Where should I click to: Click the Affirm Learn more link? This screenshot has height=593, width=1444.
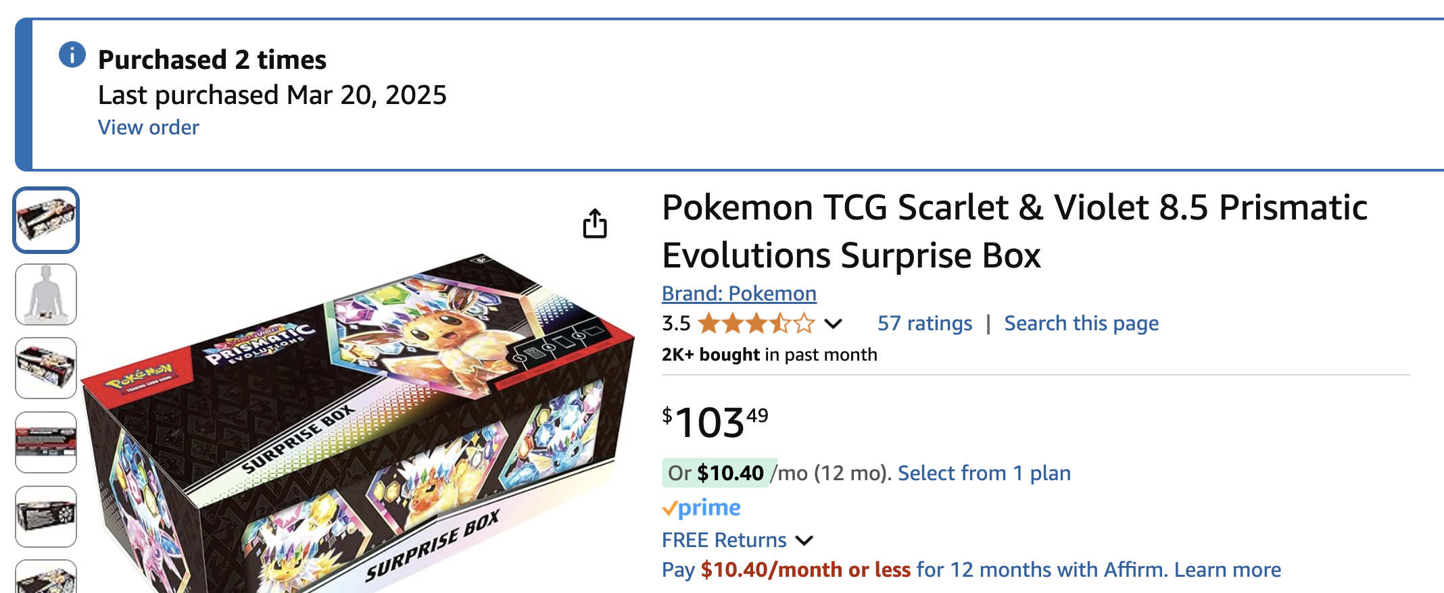(x=1227, y=570)
